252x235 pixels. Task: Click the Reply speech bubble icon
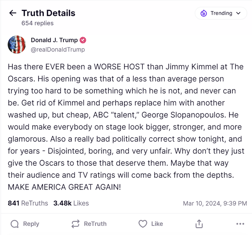(15, 224)
